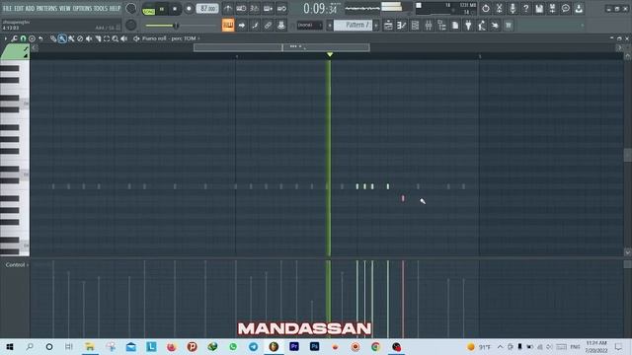Open the plugin picker plug icon

(x=468, y=26)
